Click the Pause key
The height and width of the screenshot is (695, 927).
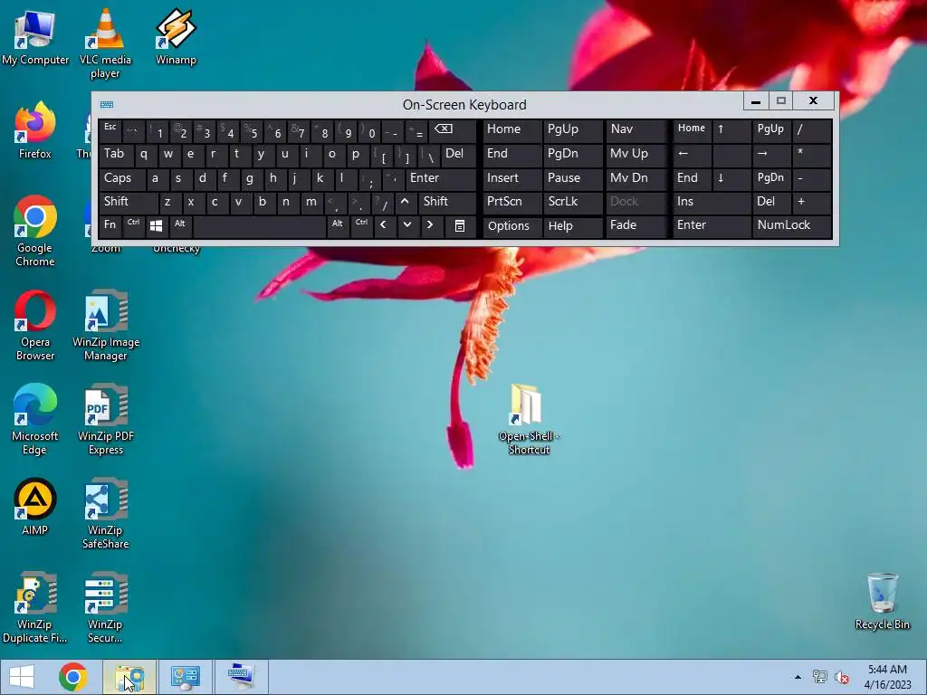coord(572,178)
